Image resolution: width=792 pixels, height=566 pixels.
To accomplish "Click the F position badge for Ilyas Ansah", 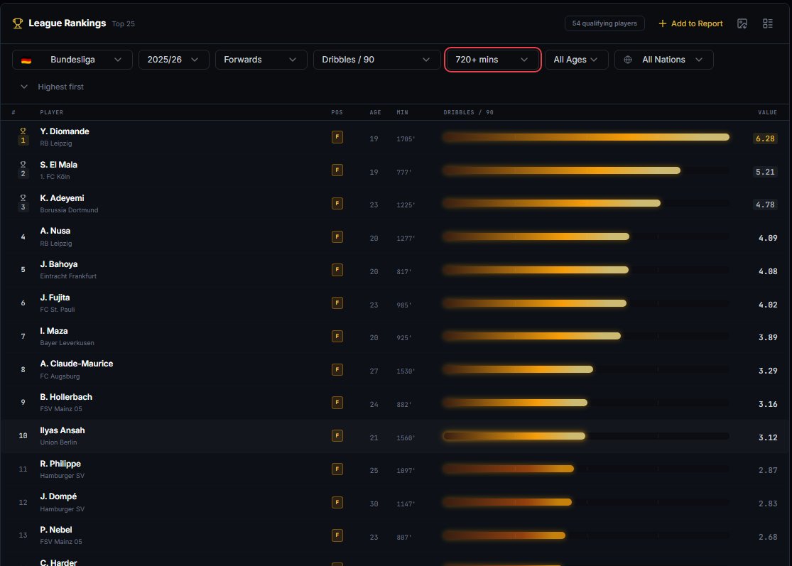I will [x=337, y=436].
